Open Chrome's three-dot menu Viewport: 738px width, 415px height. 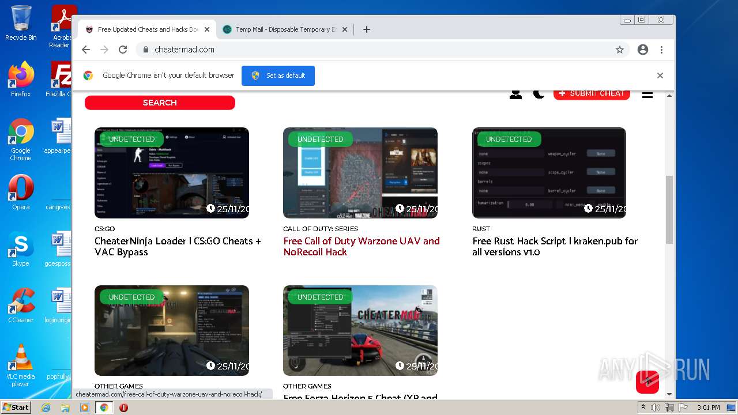point(661,50)
